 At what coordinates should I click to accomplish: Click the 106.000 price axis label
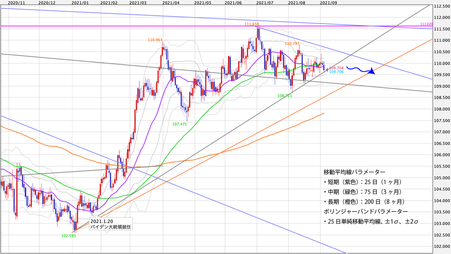441,155
